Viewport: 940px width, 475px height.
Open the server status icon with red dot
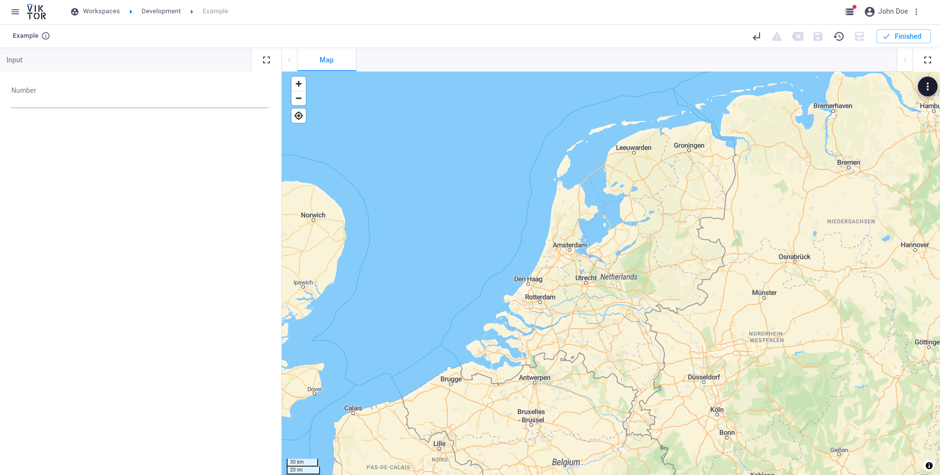click(850, 11)
